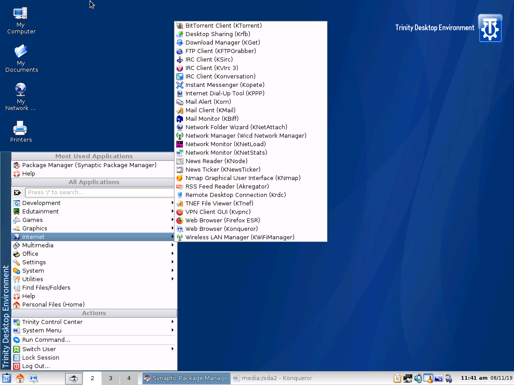This screenshot has height=385, width=514.
Task: Expand the System Menu submenu arrow
Action: pyautogui.click(x=172, y=330)
